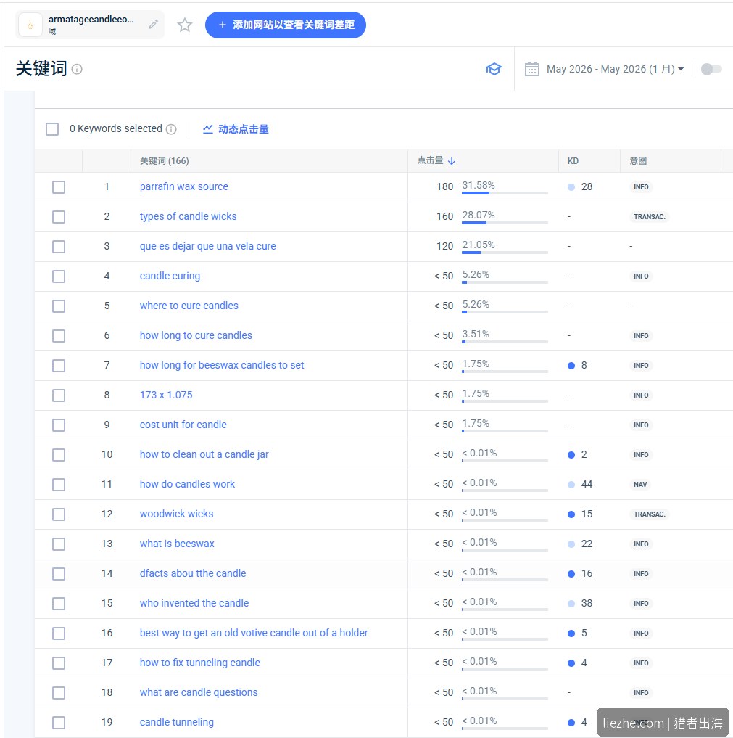
Task: Tick the select-all keywords checkbox
Action: 52,129
